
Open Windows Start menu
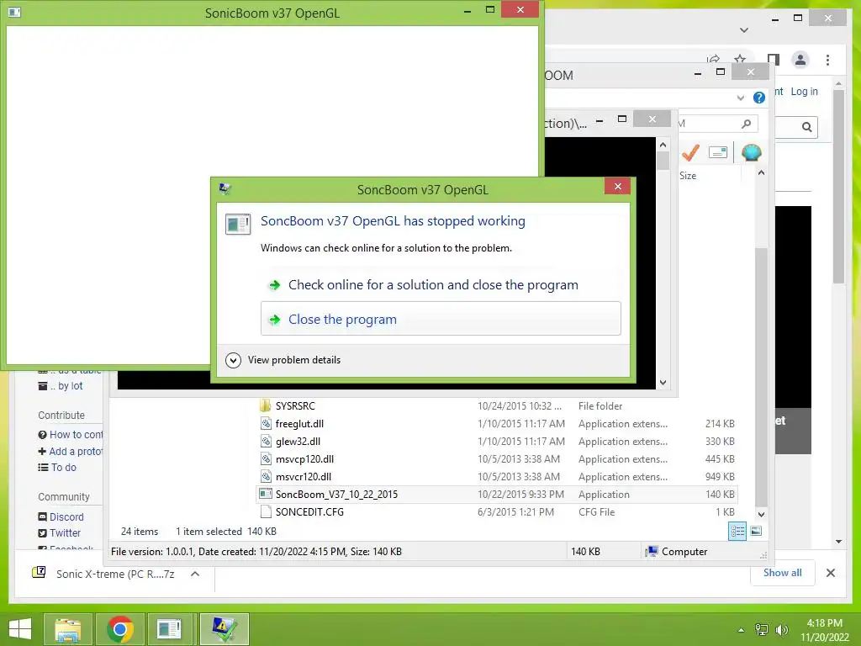coord(20,629)
